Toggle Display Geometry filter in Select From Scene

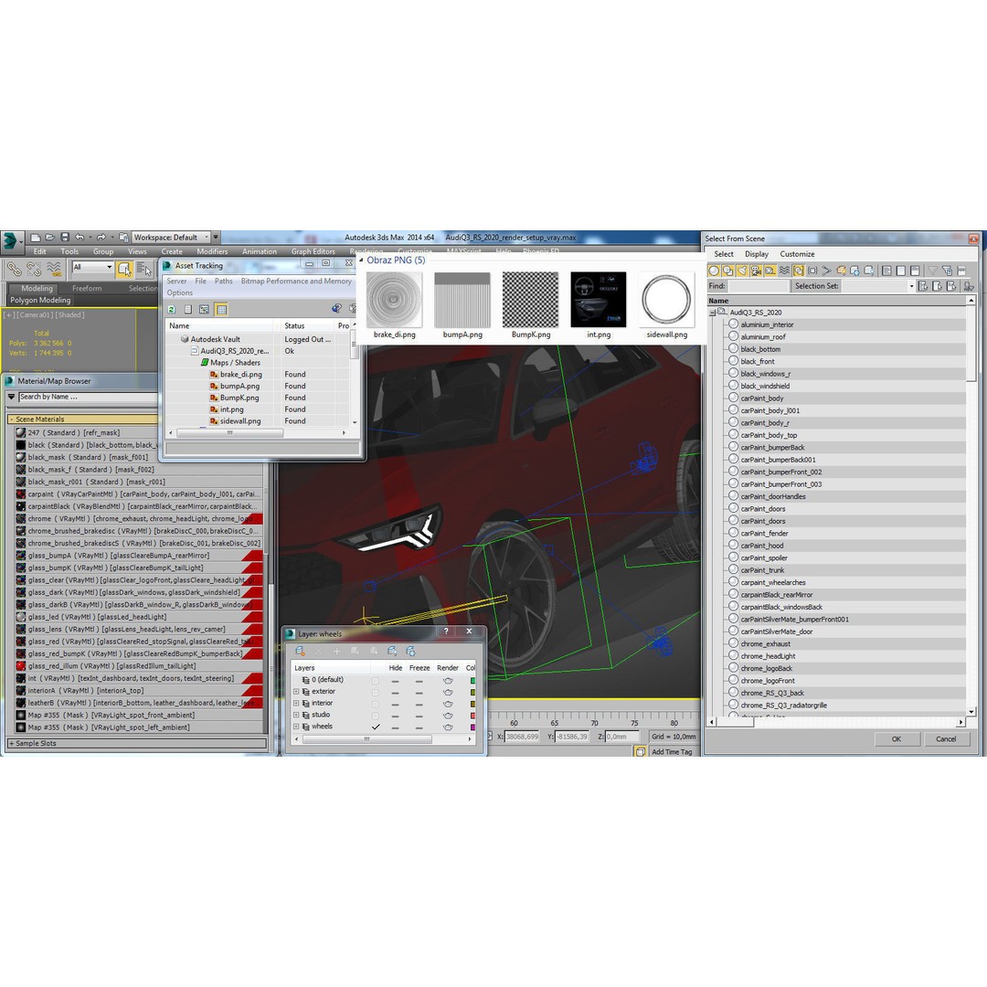coord(713,271)
